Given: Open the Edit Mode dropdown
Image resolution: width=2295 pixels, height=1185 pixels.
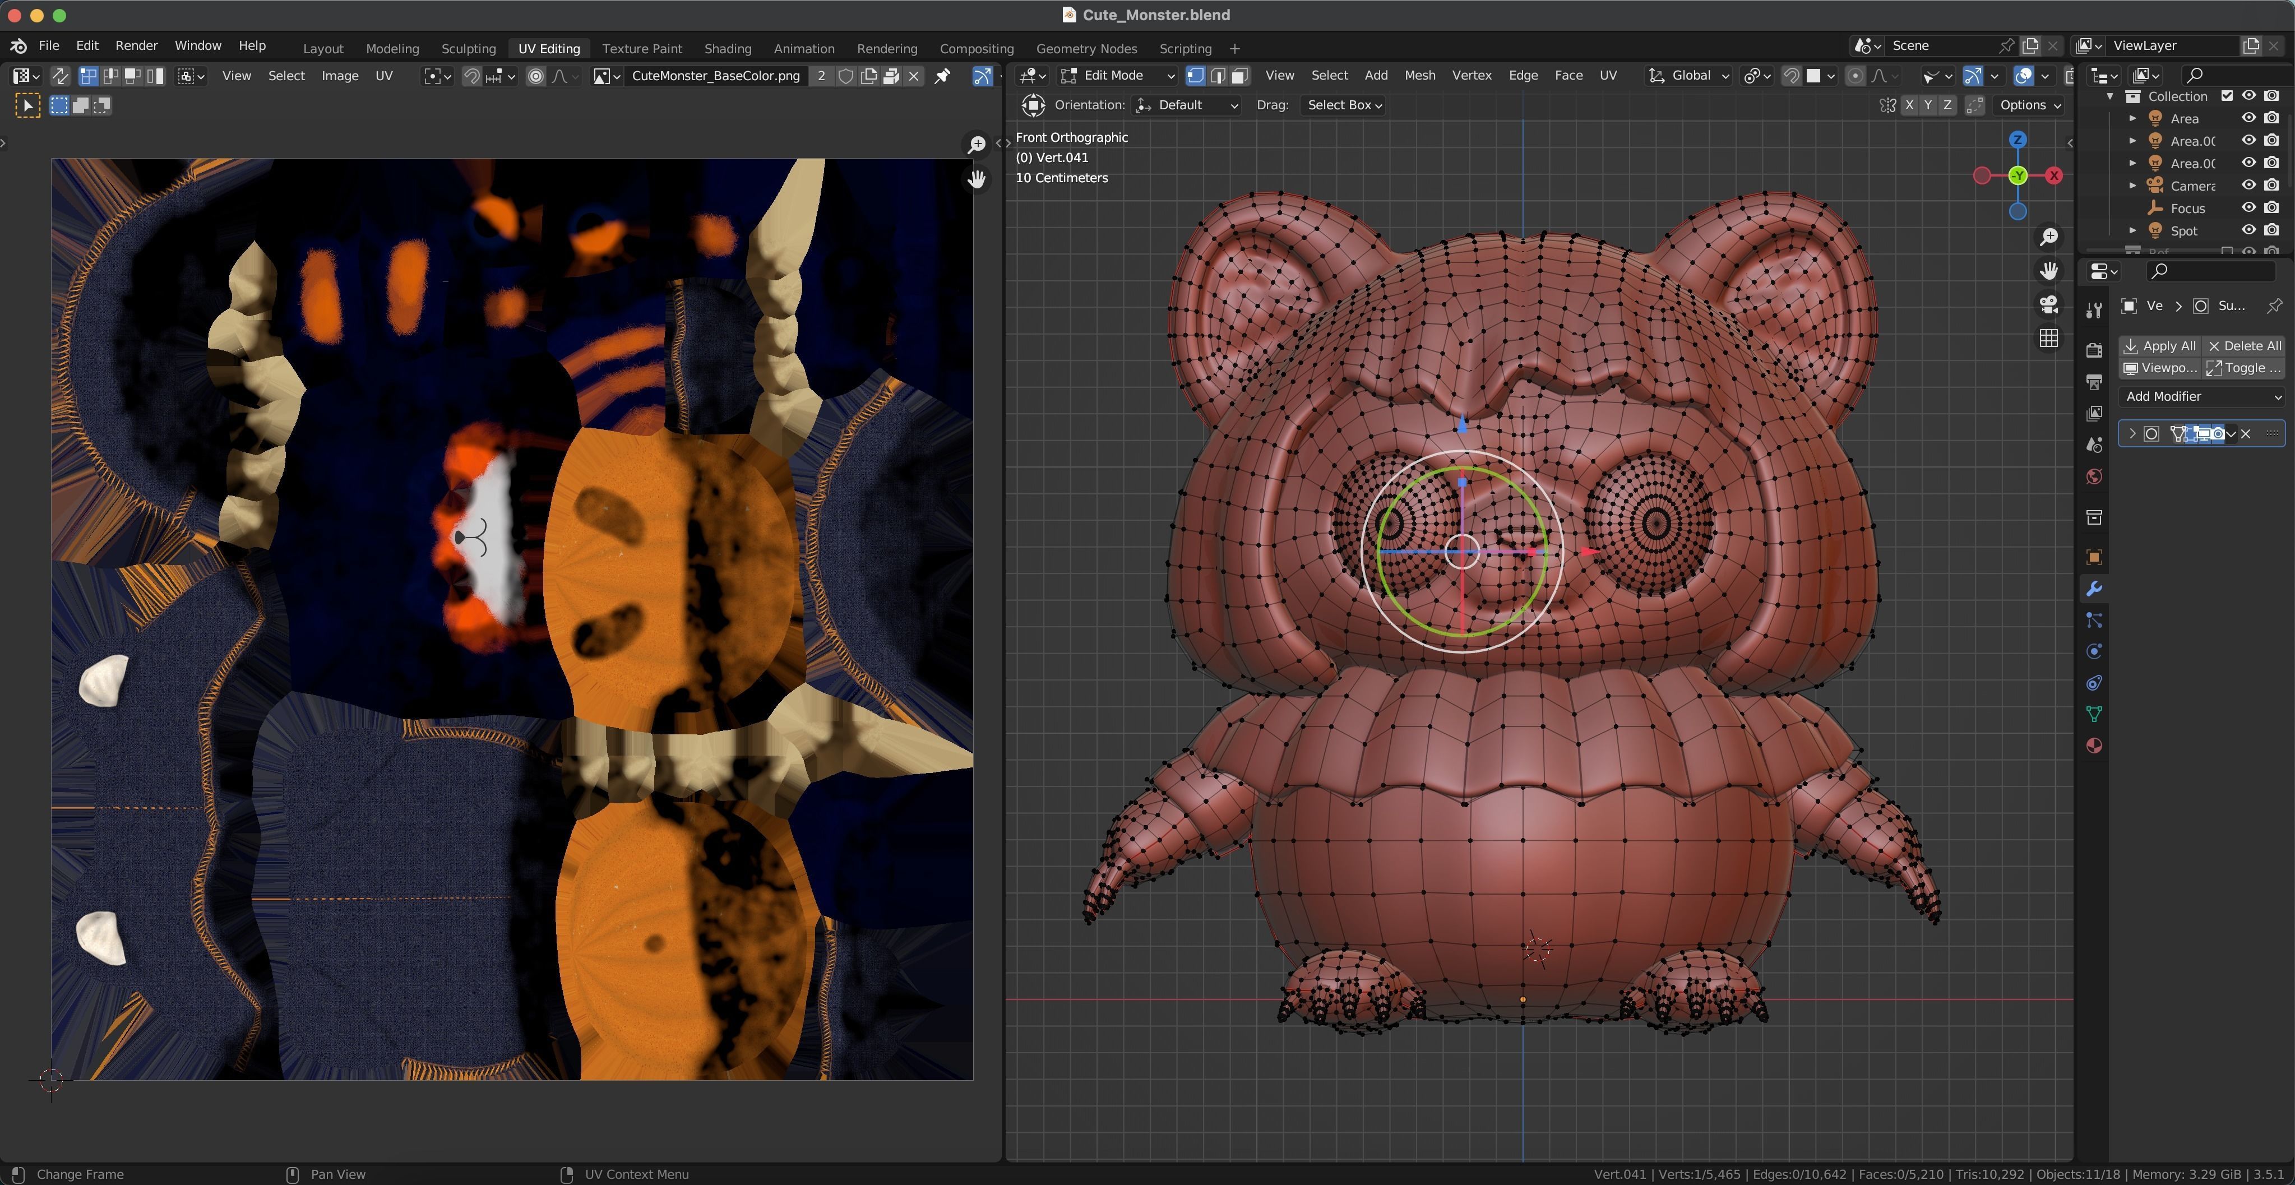Looking at the screenshot, I should click(x=1117, y=76).
